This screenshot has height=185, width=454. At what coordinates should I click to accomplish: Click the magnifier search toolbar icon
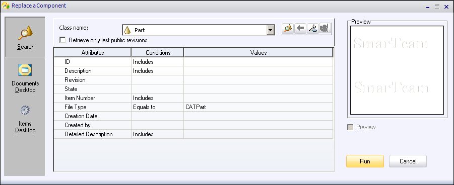(288, 29)
